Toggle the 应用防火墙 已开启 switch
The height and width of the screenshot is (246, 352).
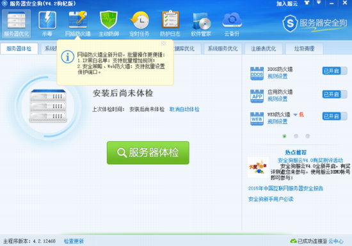335,95
